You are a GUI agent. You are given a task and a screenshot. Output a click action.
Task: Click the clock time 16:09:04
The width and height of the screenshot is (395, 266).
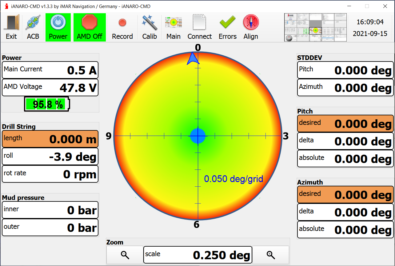(x=370, y=22)
